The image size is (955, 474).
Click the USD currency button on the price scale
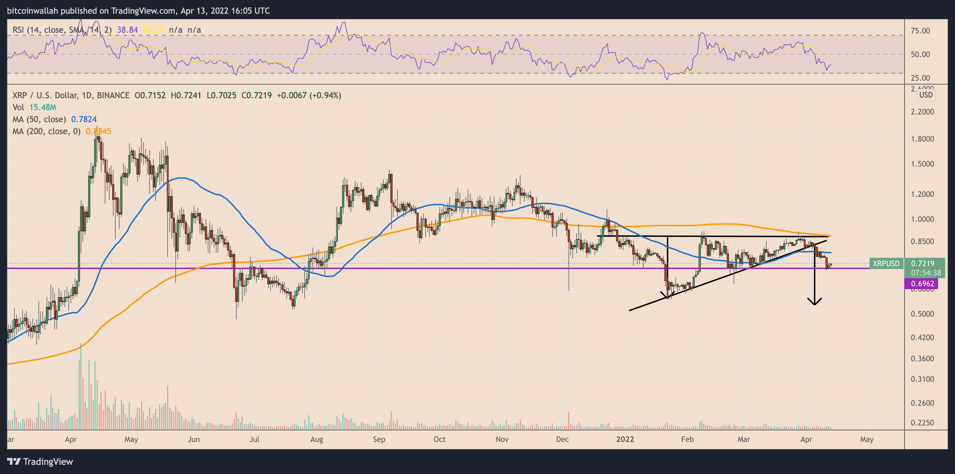click(925, 95)
